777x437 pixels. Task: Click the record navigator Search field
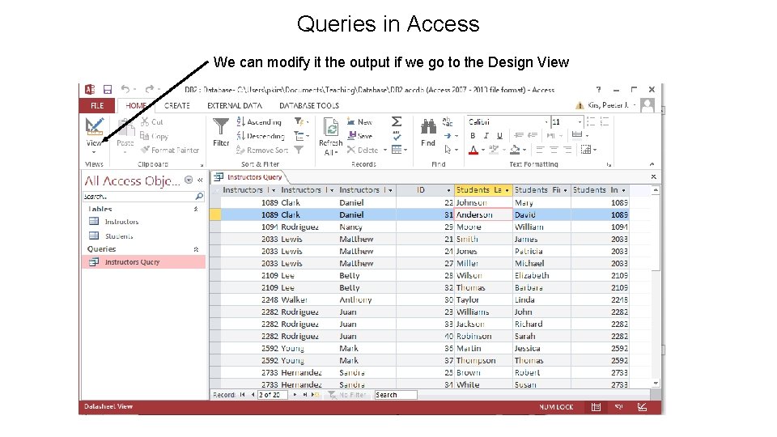pyautogui.click(x=396, y=395)
